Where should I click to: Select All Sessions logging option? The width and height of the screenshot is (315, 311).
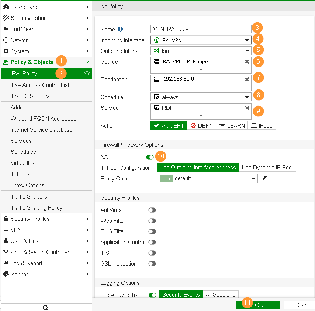(220, 294)
